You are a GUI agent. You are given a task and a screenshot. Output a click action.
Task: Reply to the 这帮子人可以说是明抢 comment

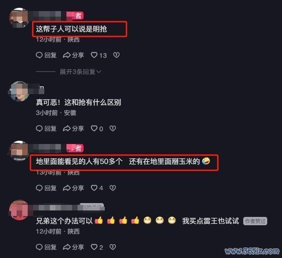point(46,55)
